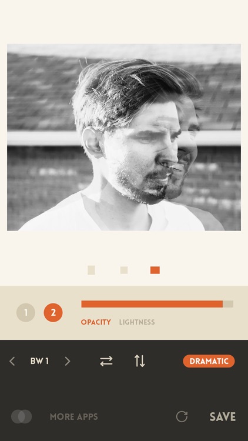Open the MORE APPS link
This screenshot has height=441, width=248.
tap(74, 417)
